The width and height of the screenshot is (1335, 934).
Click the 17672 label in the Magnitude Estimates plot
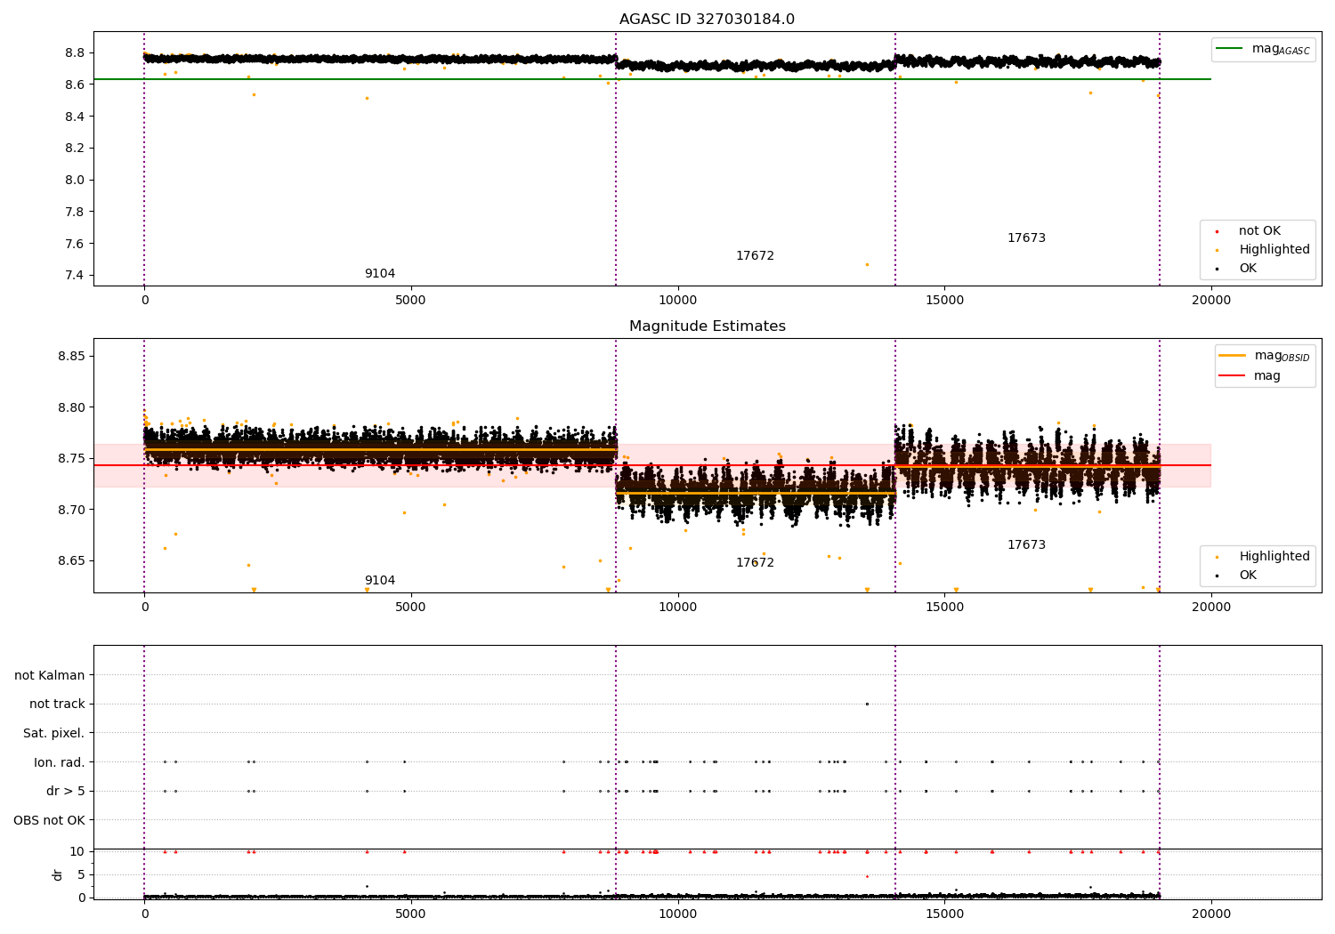tap(755, 563)
